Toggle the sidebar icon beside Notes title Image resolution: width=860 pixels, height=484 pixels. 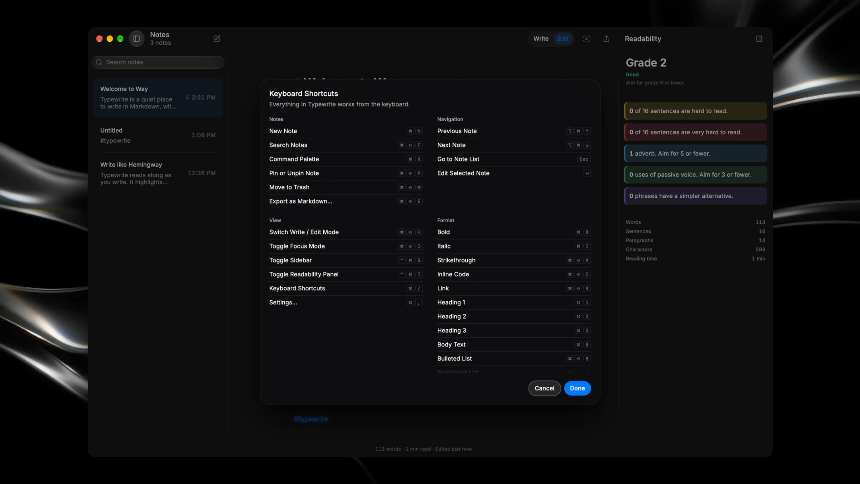(137, 39)
